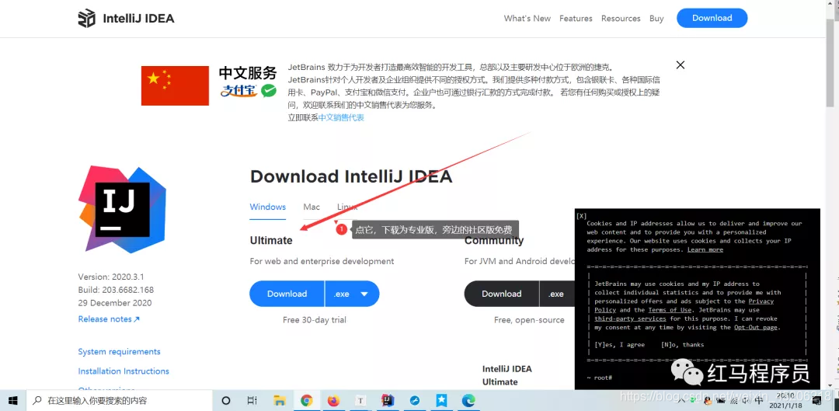Open System requirements link
This screenshot has height=411, width=839.
(120, 352)
